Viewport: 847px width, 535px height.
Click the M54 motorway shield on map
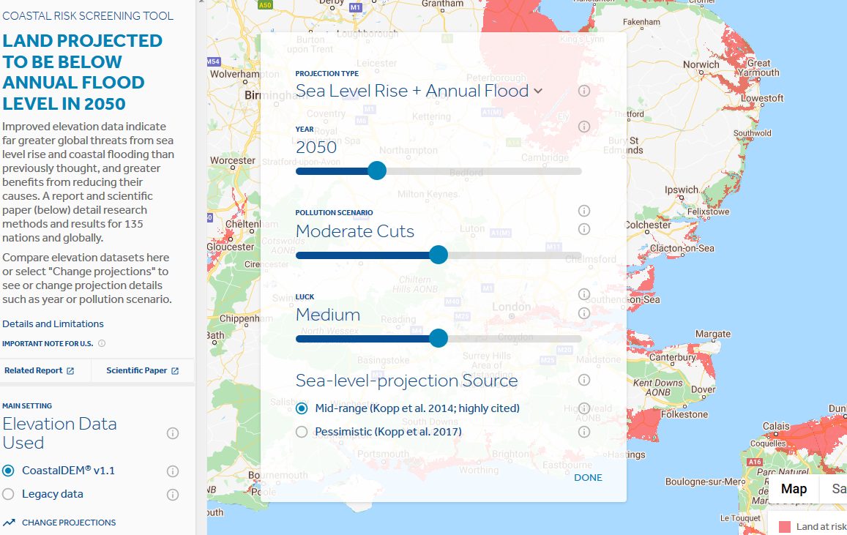click(213, 61)
